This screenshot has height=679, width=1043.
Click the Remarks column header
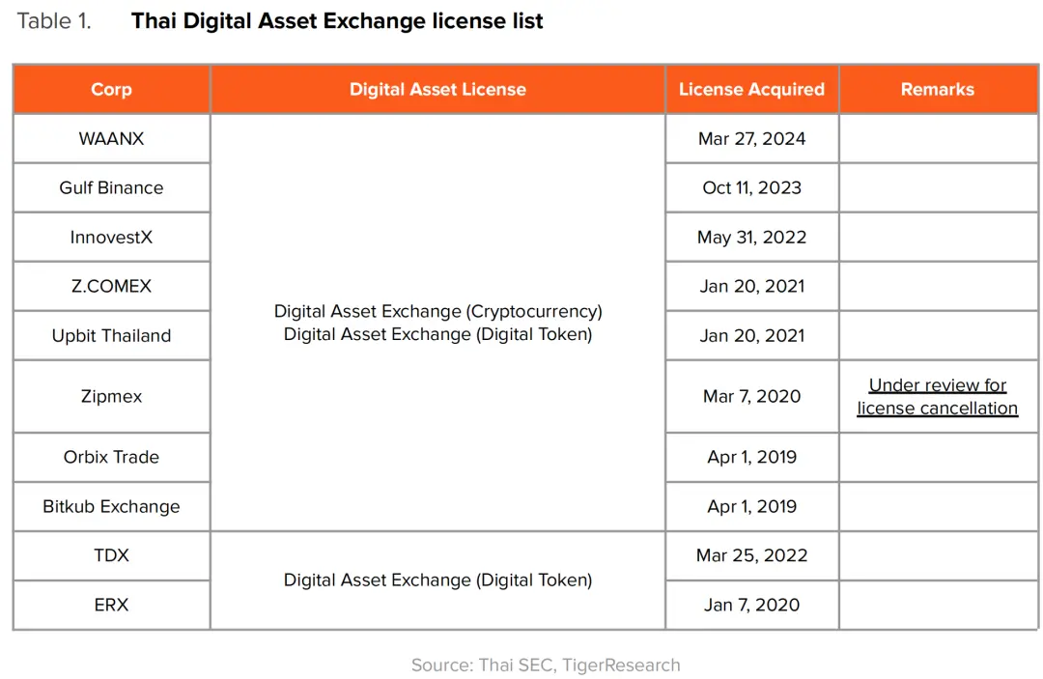point(938,89)
